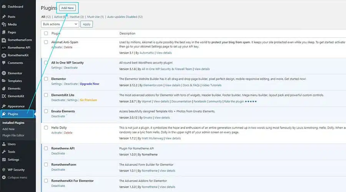Click the Media library icon
This screenshot has width=346, height=192.
point(4,25)
